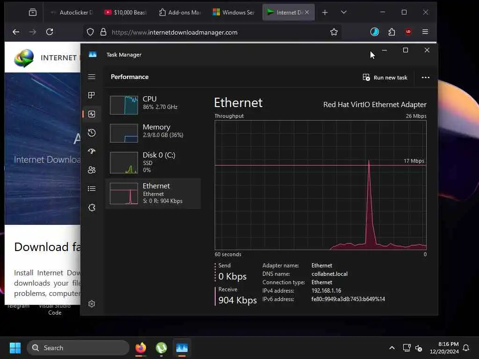Open Task Manager hamburger navigation menu
This screenshot has height=359, width=479.
(x=92, y=77)
